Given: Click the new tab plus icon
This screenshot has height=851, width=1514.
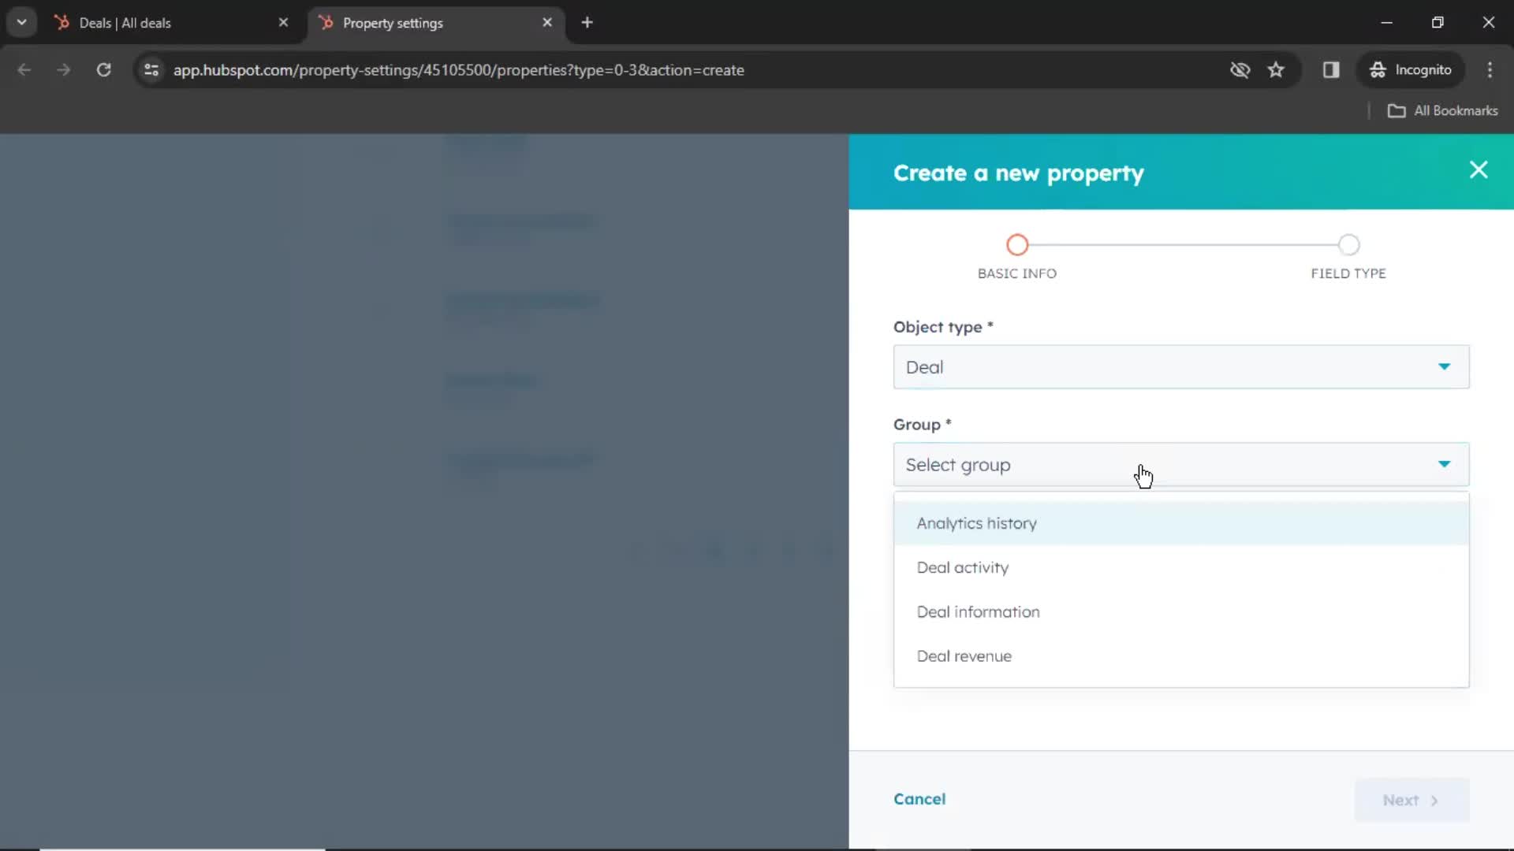Looking at the screenshot, I should (587, 23).
